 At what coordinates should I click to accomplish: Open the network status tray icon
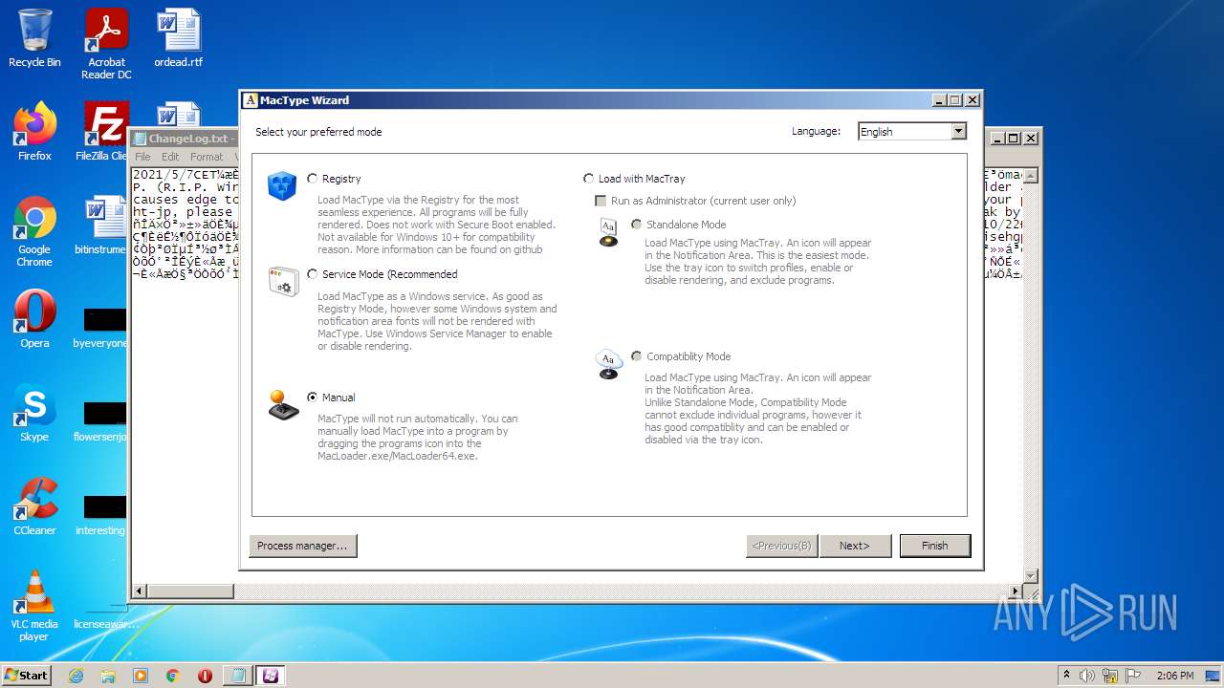coord(1110,676)
